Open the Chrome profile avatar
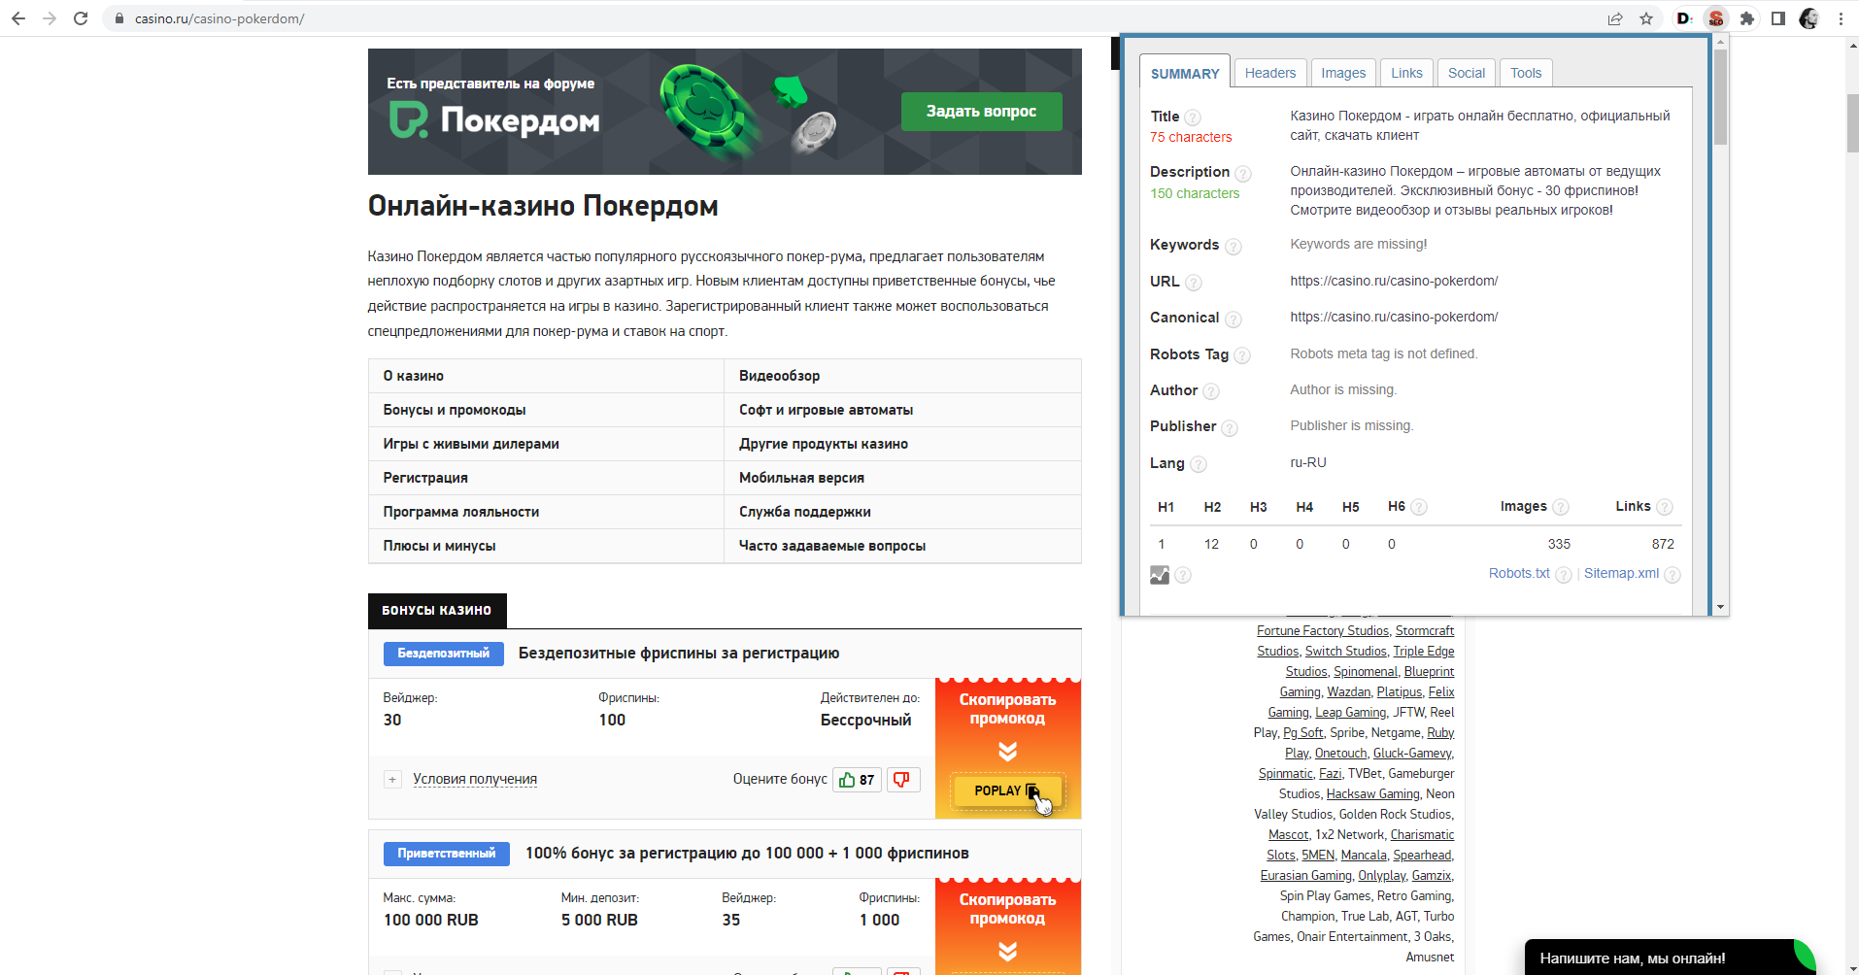This screenshot has height=975, width=1859. [x=1809, y=18]
